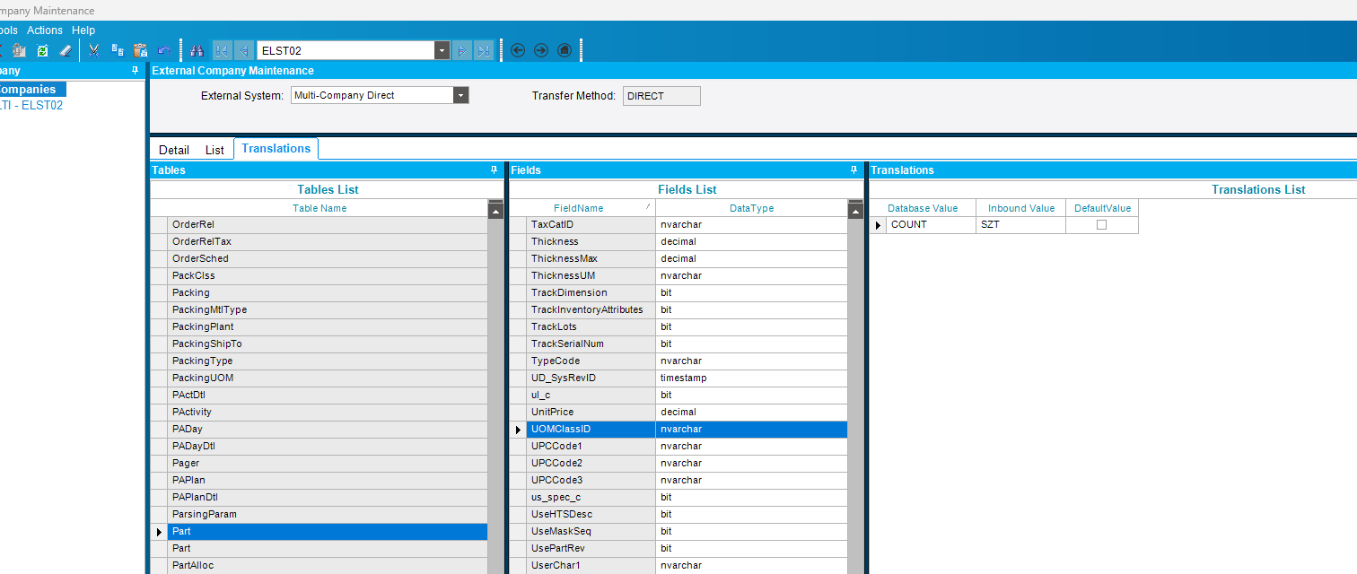Click the Paste clipboard icon
This screenshot has width=1357, height=574.
pos(140,50)
